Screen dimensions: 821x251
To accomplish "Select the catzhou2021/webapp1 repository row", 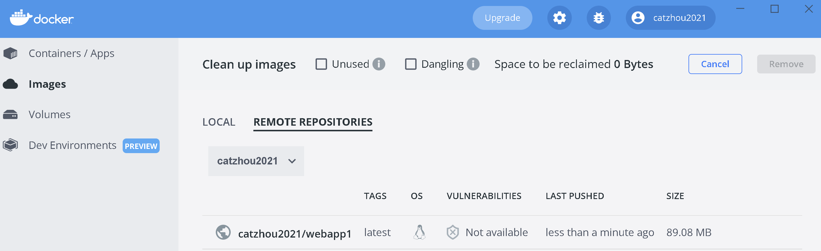I will click(295, 233).
